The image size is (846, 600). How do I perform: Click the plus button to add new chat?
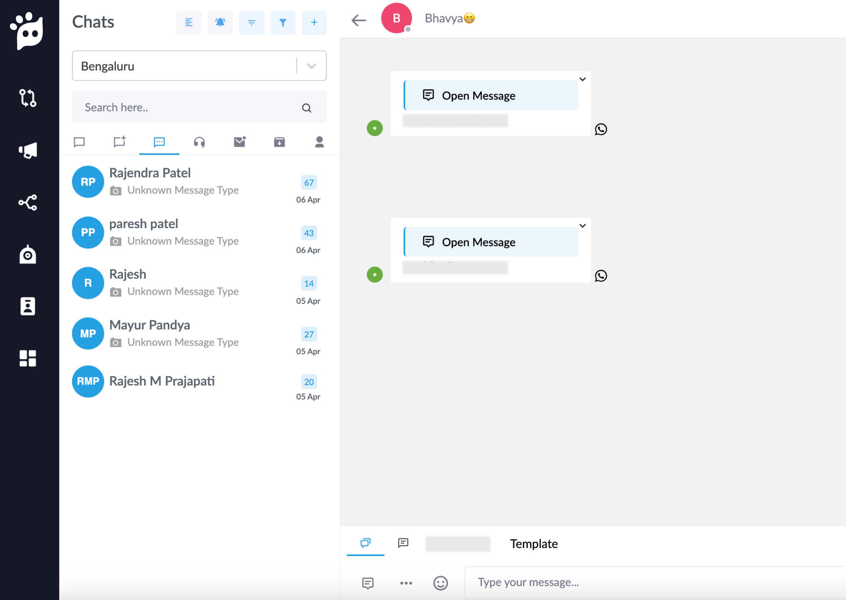(x=314, y=23)
